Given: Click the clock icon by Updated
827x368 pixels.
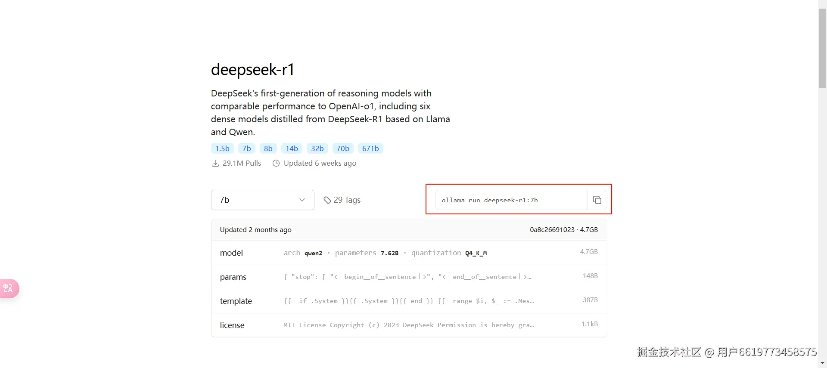Looking at the screenshot, I should tap(276, 164).
